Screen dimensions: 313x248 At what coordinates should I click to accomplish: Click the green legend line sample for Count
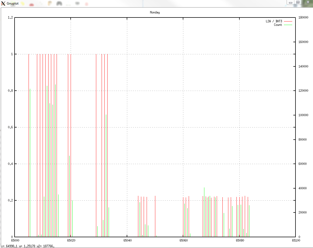(288, 25)
